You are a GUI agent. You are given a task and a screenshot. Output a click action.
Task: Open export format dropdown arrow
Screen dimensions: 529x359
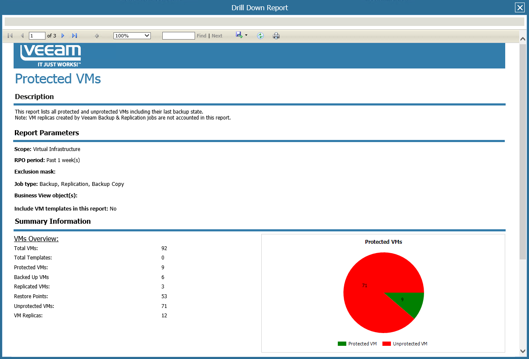click(x=246, y=36)
